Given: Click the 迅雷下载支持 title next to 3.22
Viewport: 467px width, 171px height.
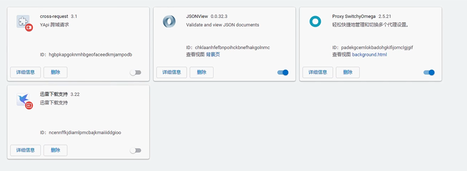Looking at the screenshot, I should [x=54, y=94].
